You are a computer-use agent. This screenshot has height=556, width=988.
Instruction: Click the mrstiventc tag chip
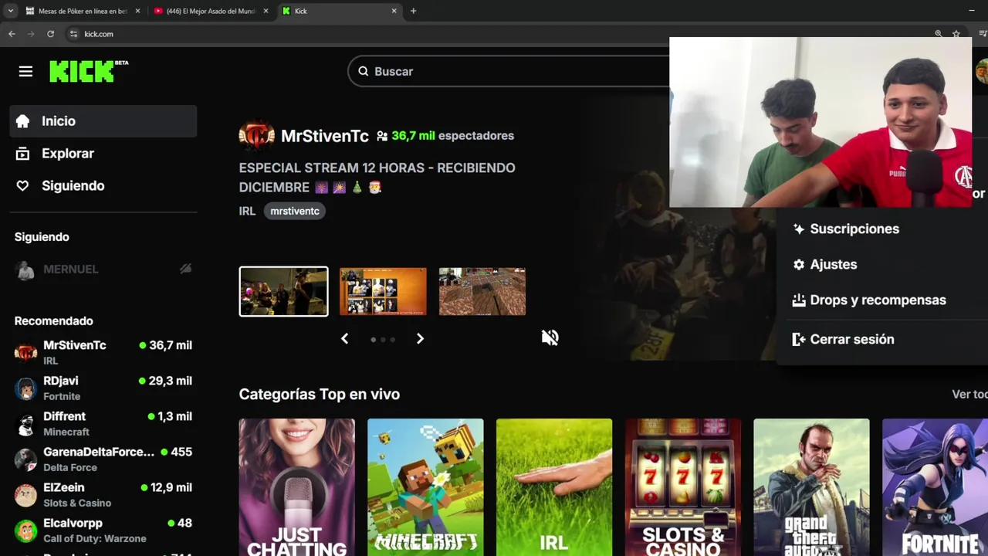pyautogui.click(x=295, y=211)
